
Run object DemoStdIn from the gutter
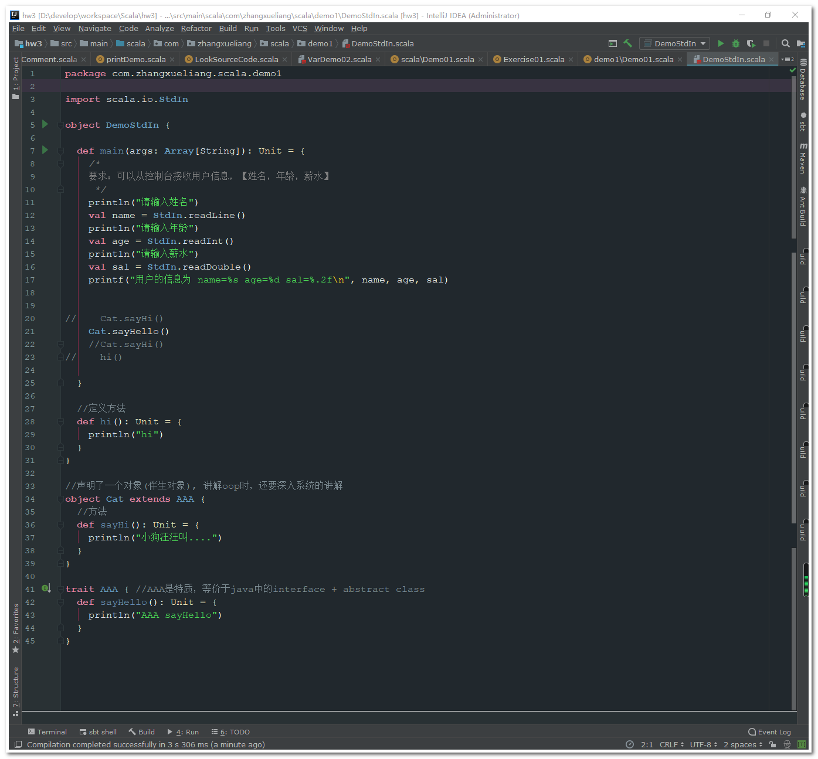tap(45, 124)
